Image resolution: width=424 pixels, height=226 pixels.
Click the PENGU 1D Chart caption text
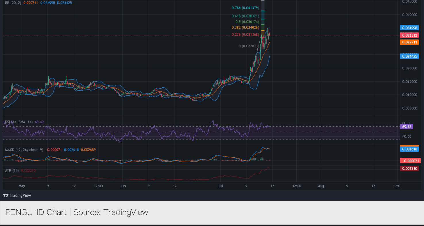click(77, 212)
